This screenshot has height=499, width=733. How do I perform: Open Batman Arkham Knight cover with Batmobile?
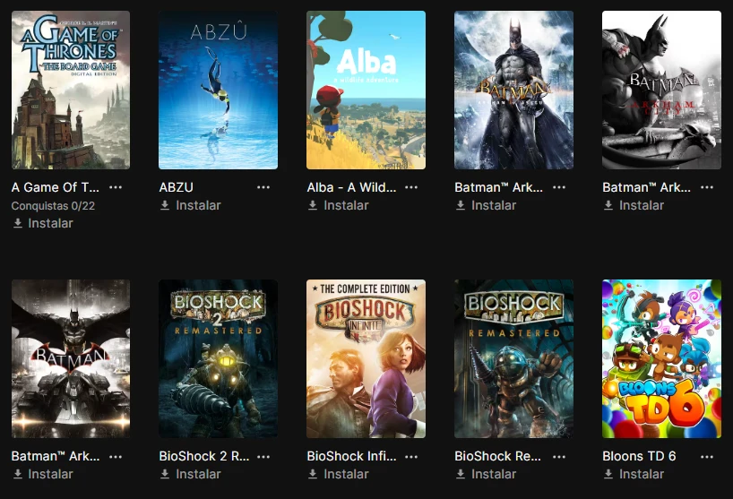[x=71, y=359]
